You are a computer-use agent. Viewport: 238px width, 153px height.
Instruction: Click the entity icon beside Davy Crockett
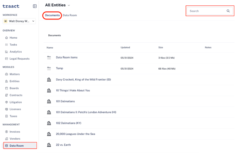[x=49, y=80]
